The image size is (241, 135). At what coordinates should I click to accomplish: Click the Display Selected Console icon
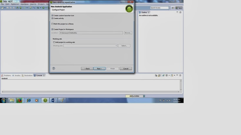(167, 75)
